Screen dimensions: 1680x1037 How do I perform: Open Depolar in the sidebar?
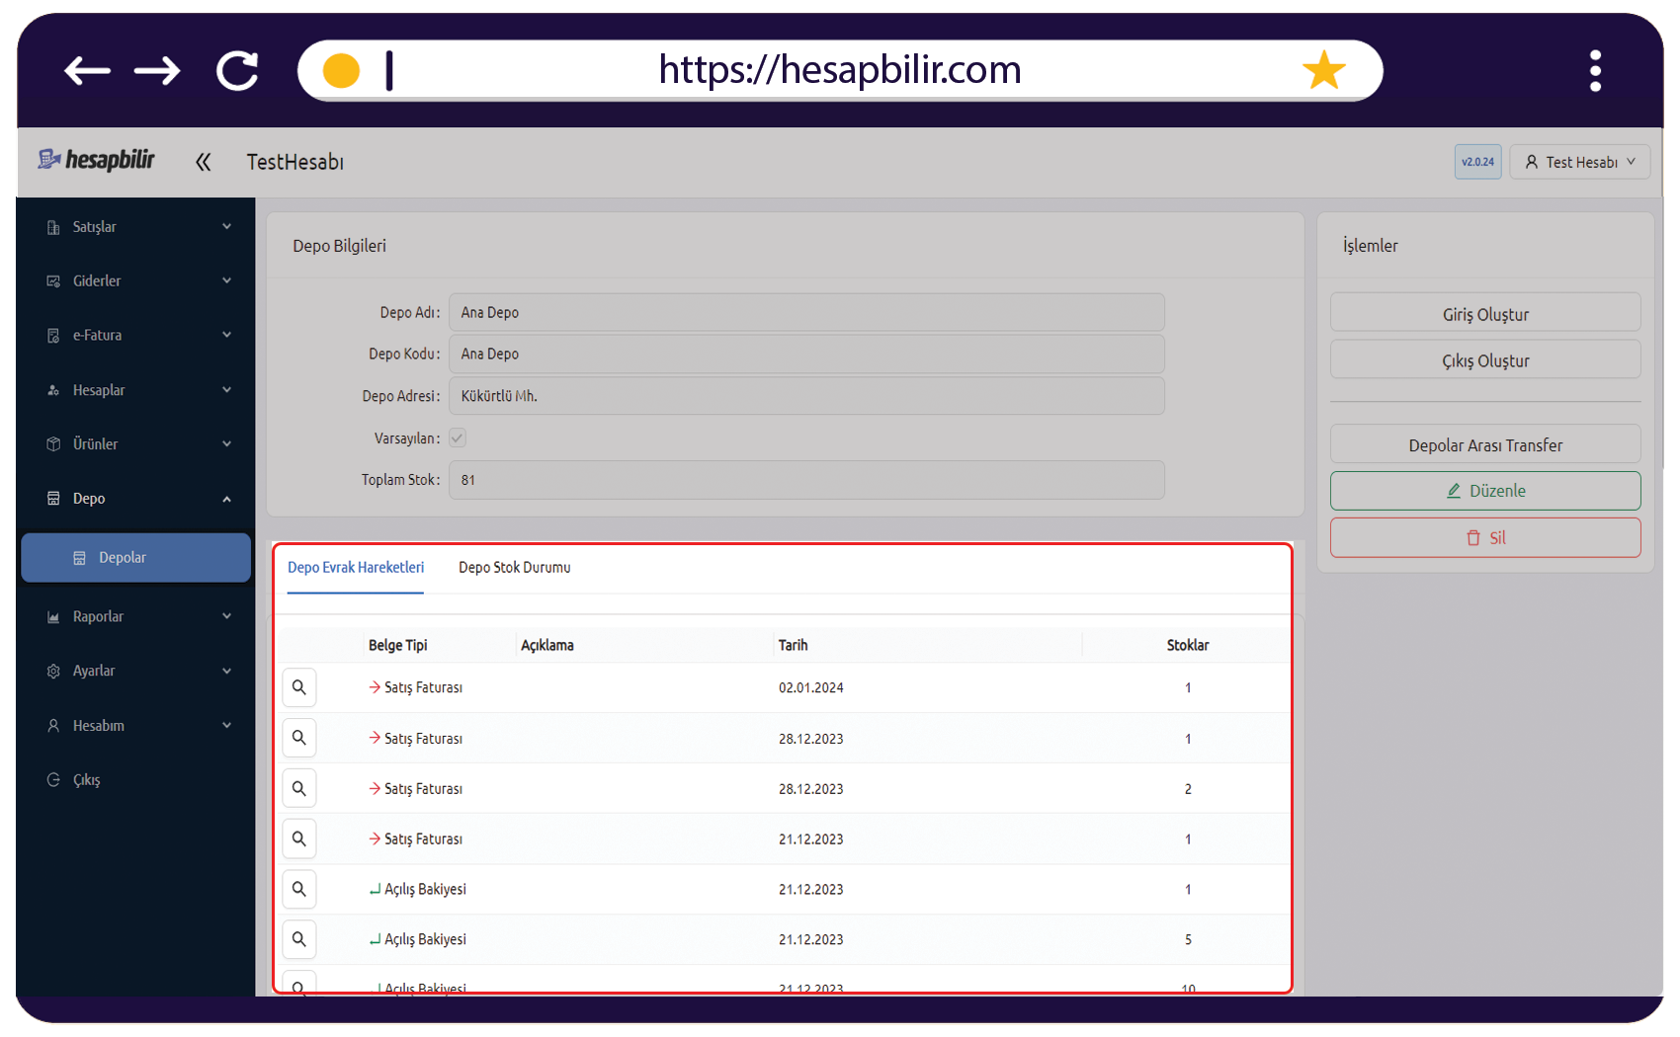[136, 558]
